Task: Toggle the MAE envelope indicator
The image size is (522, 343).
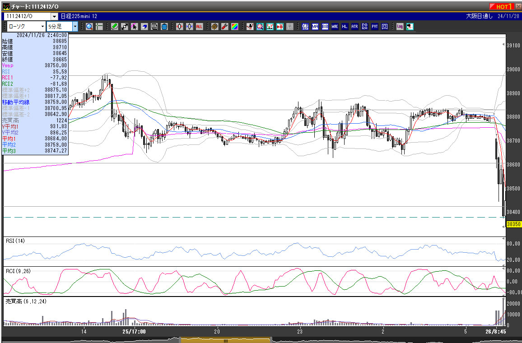Action: tap(335, 27)
